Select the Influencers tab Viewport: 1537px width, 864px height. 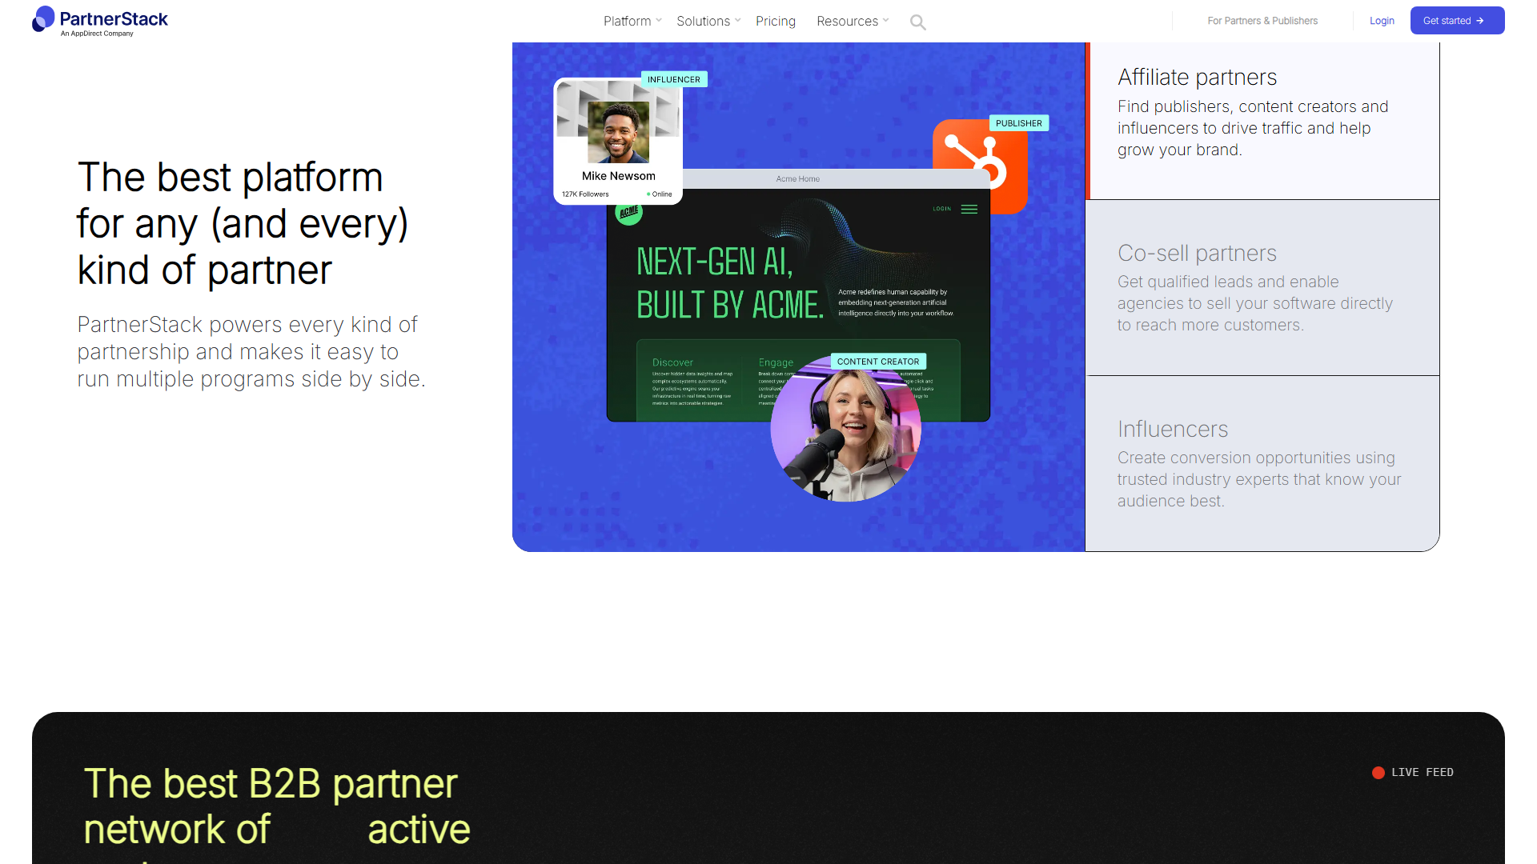[x=1262, y=464]
